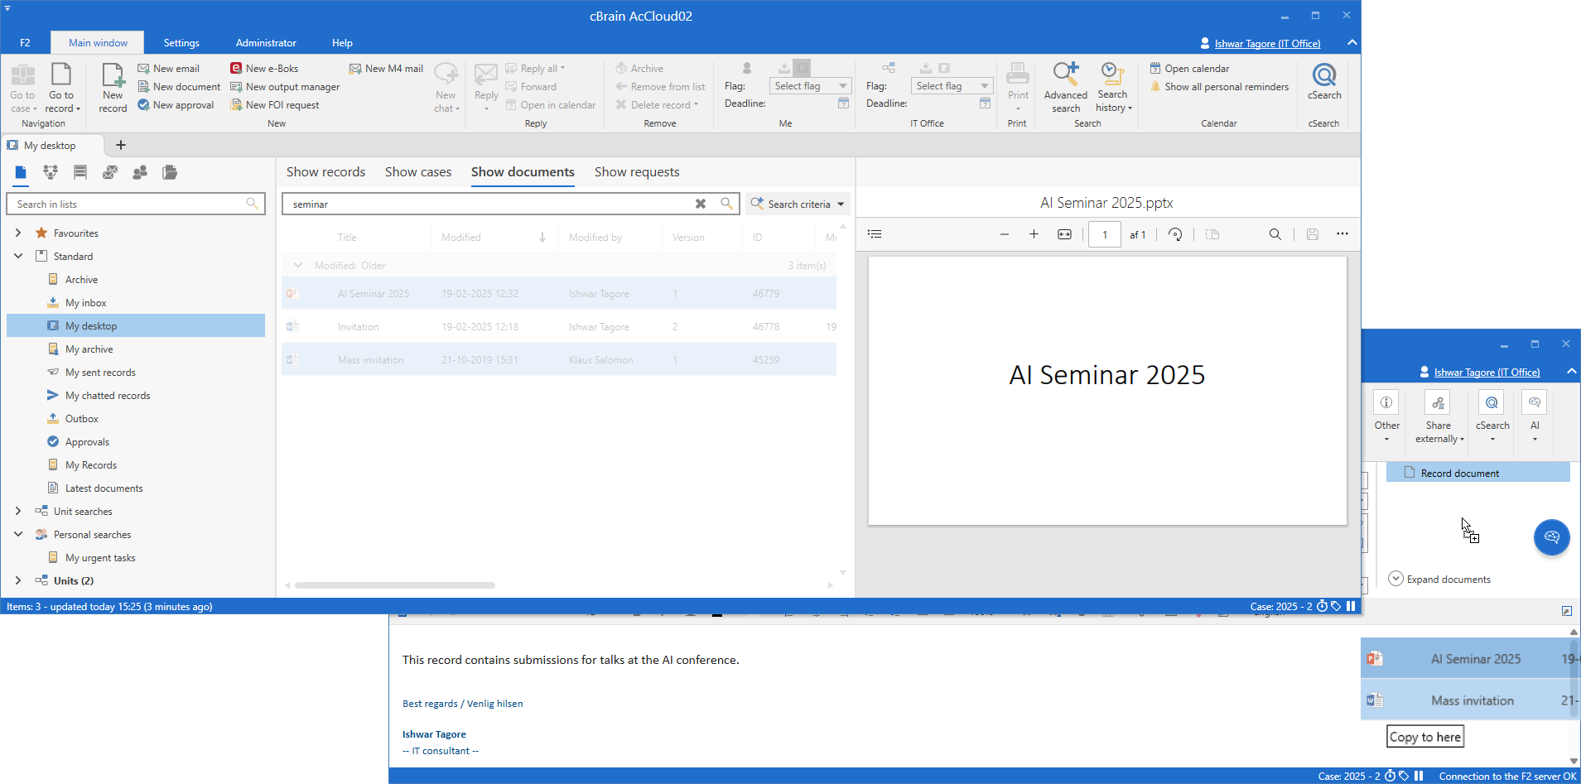
Task: Click Expand documents link
Action: coord(1448,580)
